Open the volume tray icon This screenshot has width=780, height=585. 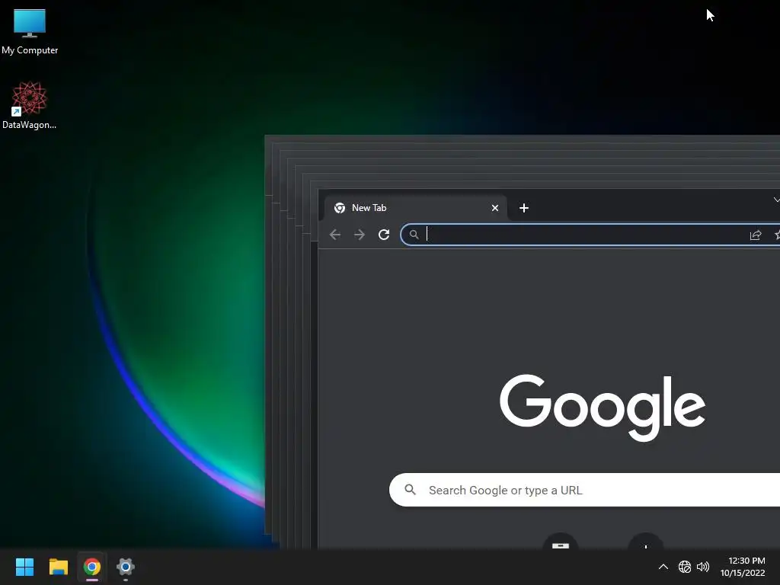[x=703, y=567]
